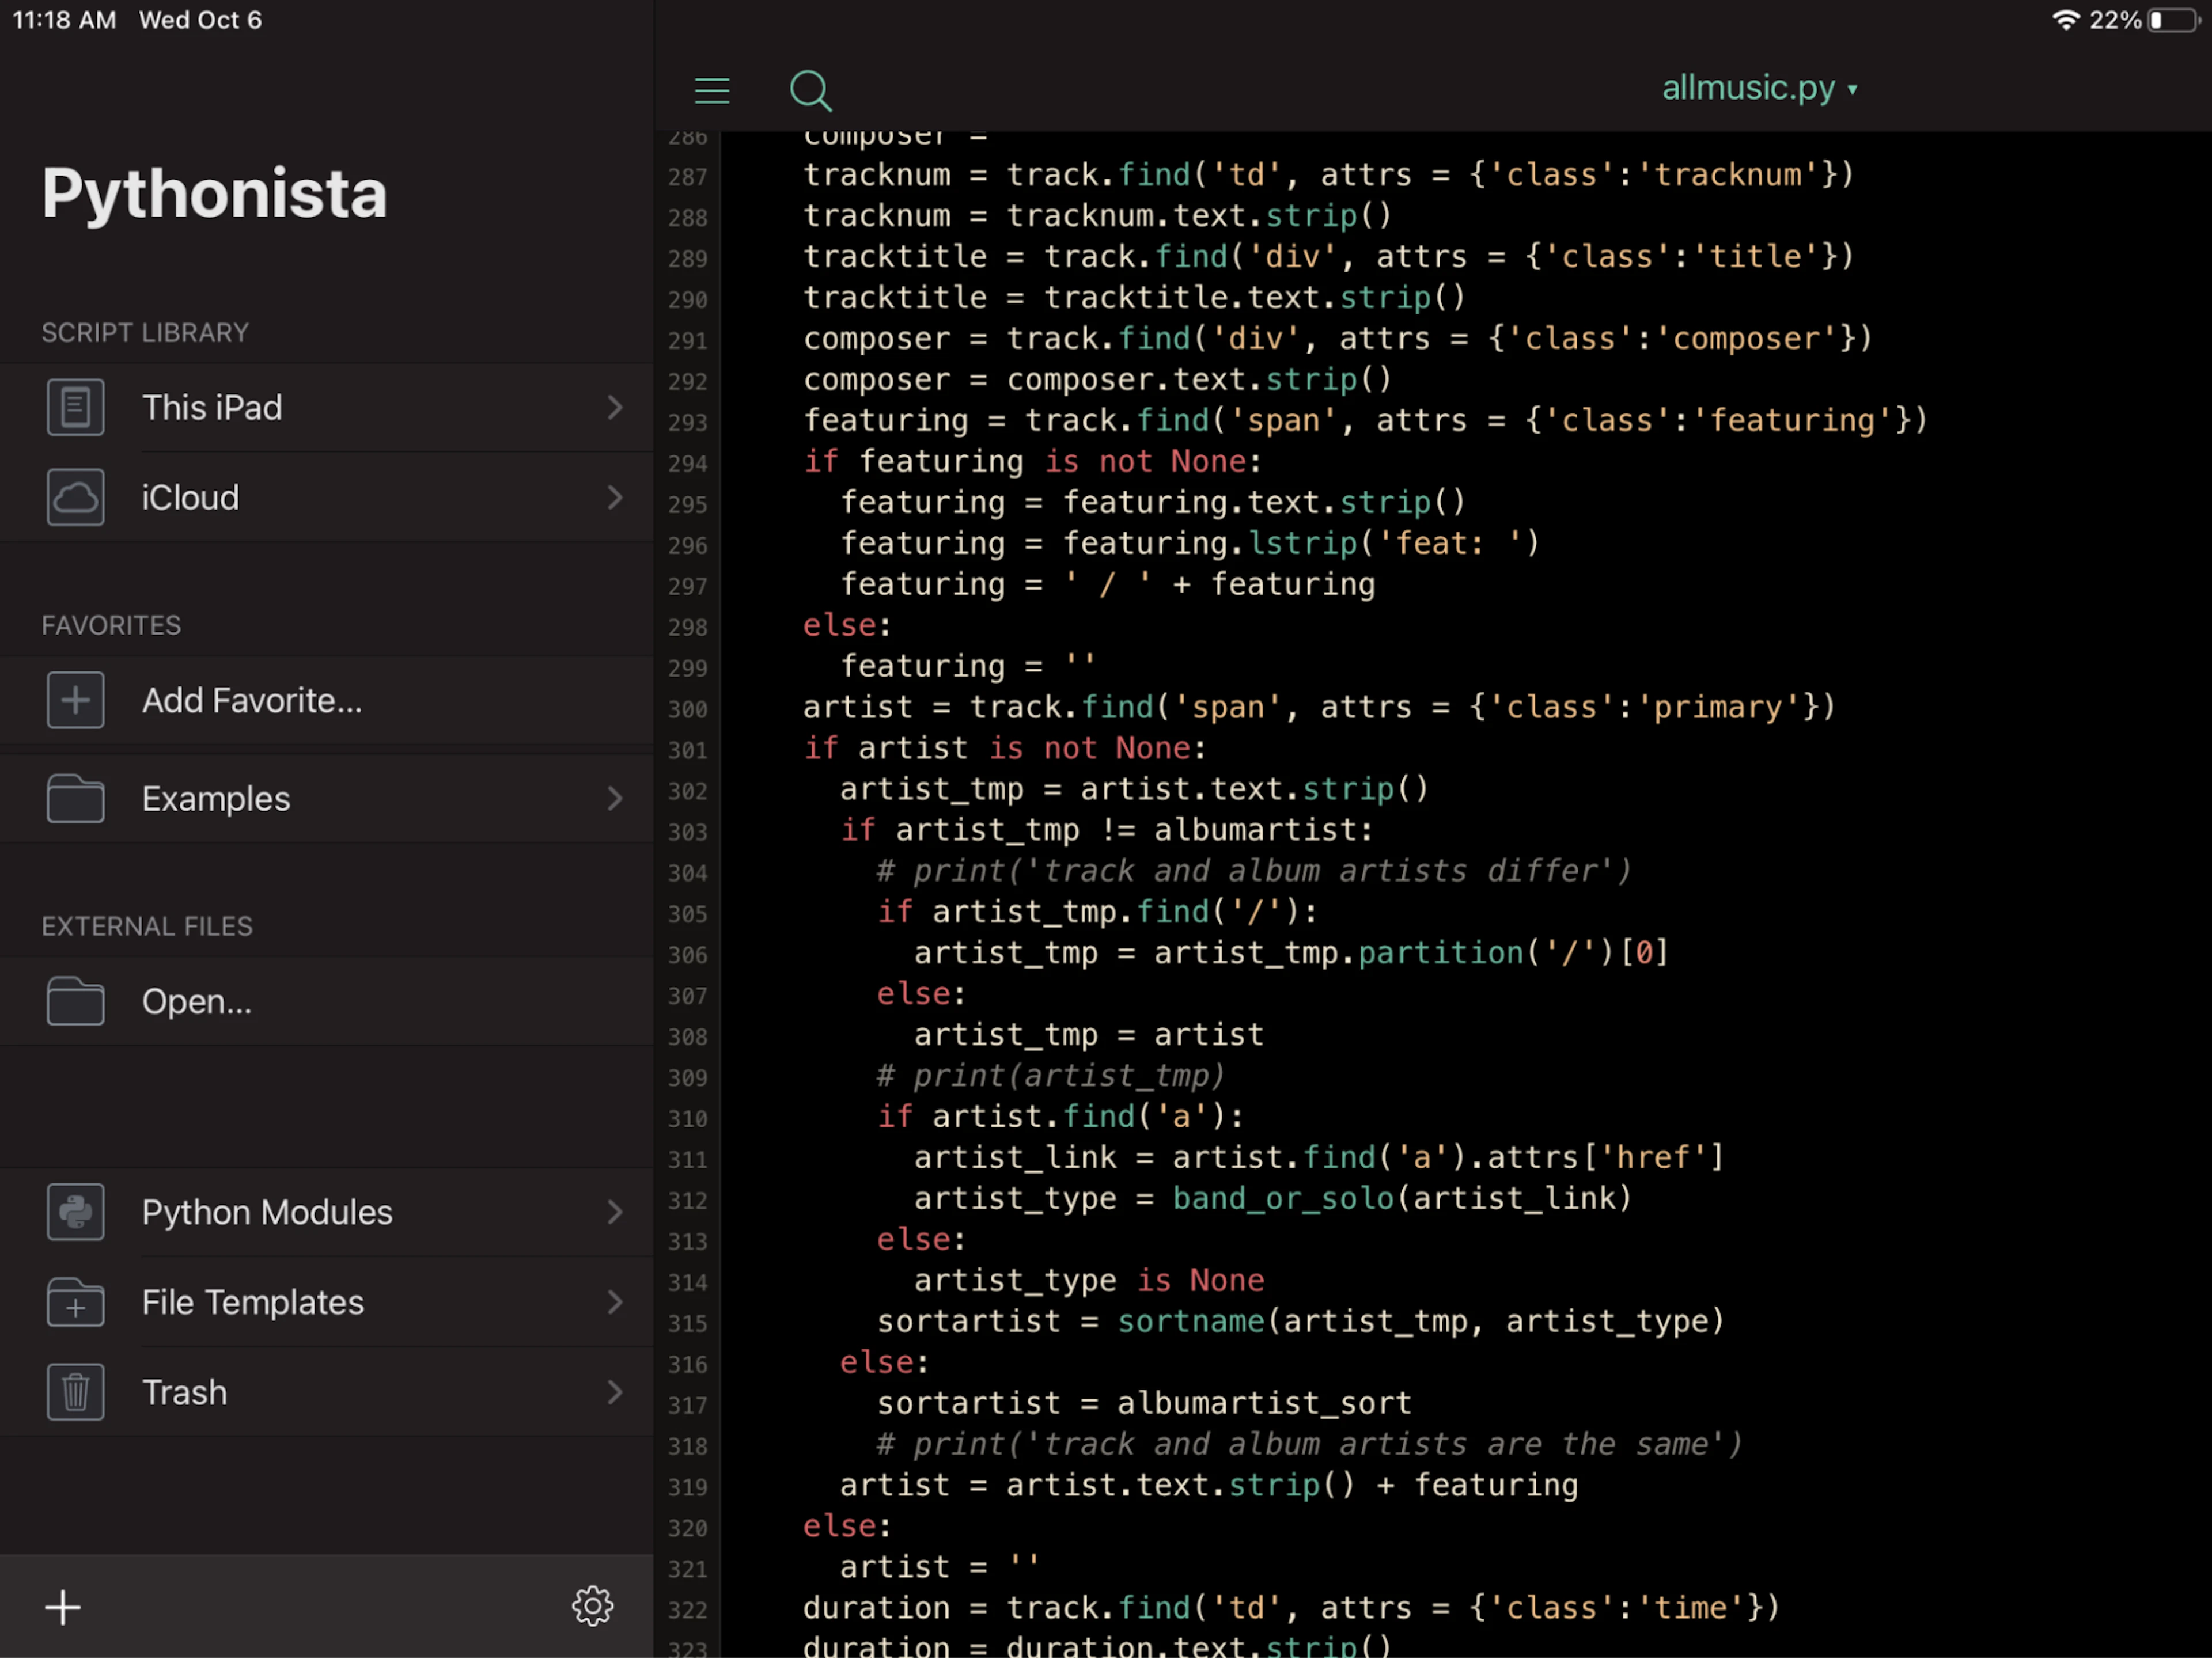Place cursor on the 'if featuring is not None:' line
2212x1659 pixels.
pos(1033,462)
